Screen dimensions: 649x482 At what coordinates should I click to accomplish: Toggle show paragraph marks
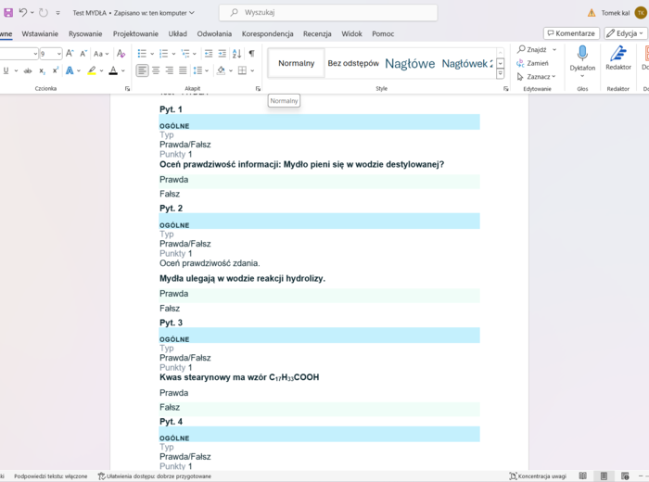[251, 54]
